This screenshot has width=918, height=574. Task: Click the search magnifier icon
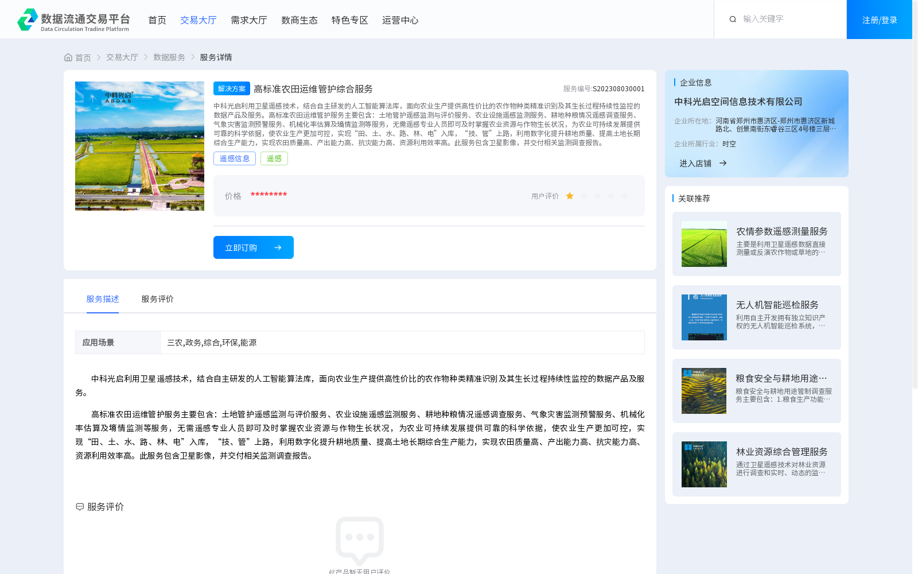tap(733, 19)
